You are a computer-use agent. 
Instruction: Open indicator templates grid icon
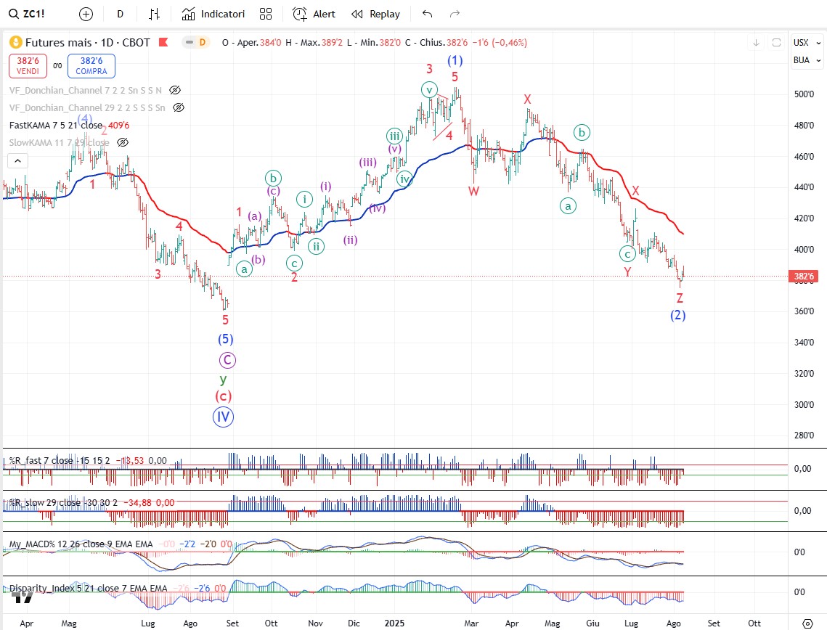click(266, 14)
